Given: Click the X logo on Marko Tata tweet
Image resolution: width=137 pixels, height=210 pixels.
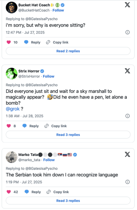Looking at the screenshot, I should (x=127, y=154).
